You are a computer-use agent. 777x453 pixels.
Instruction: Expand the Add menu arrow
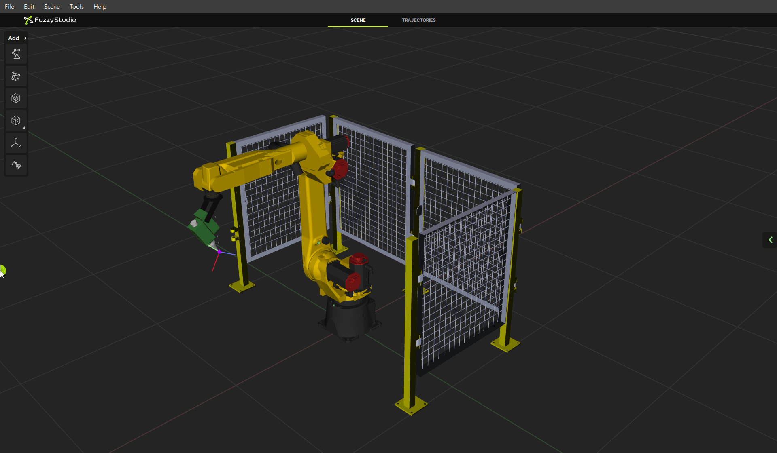[25, 38]
